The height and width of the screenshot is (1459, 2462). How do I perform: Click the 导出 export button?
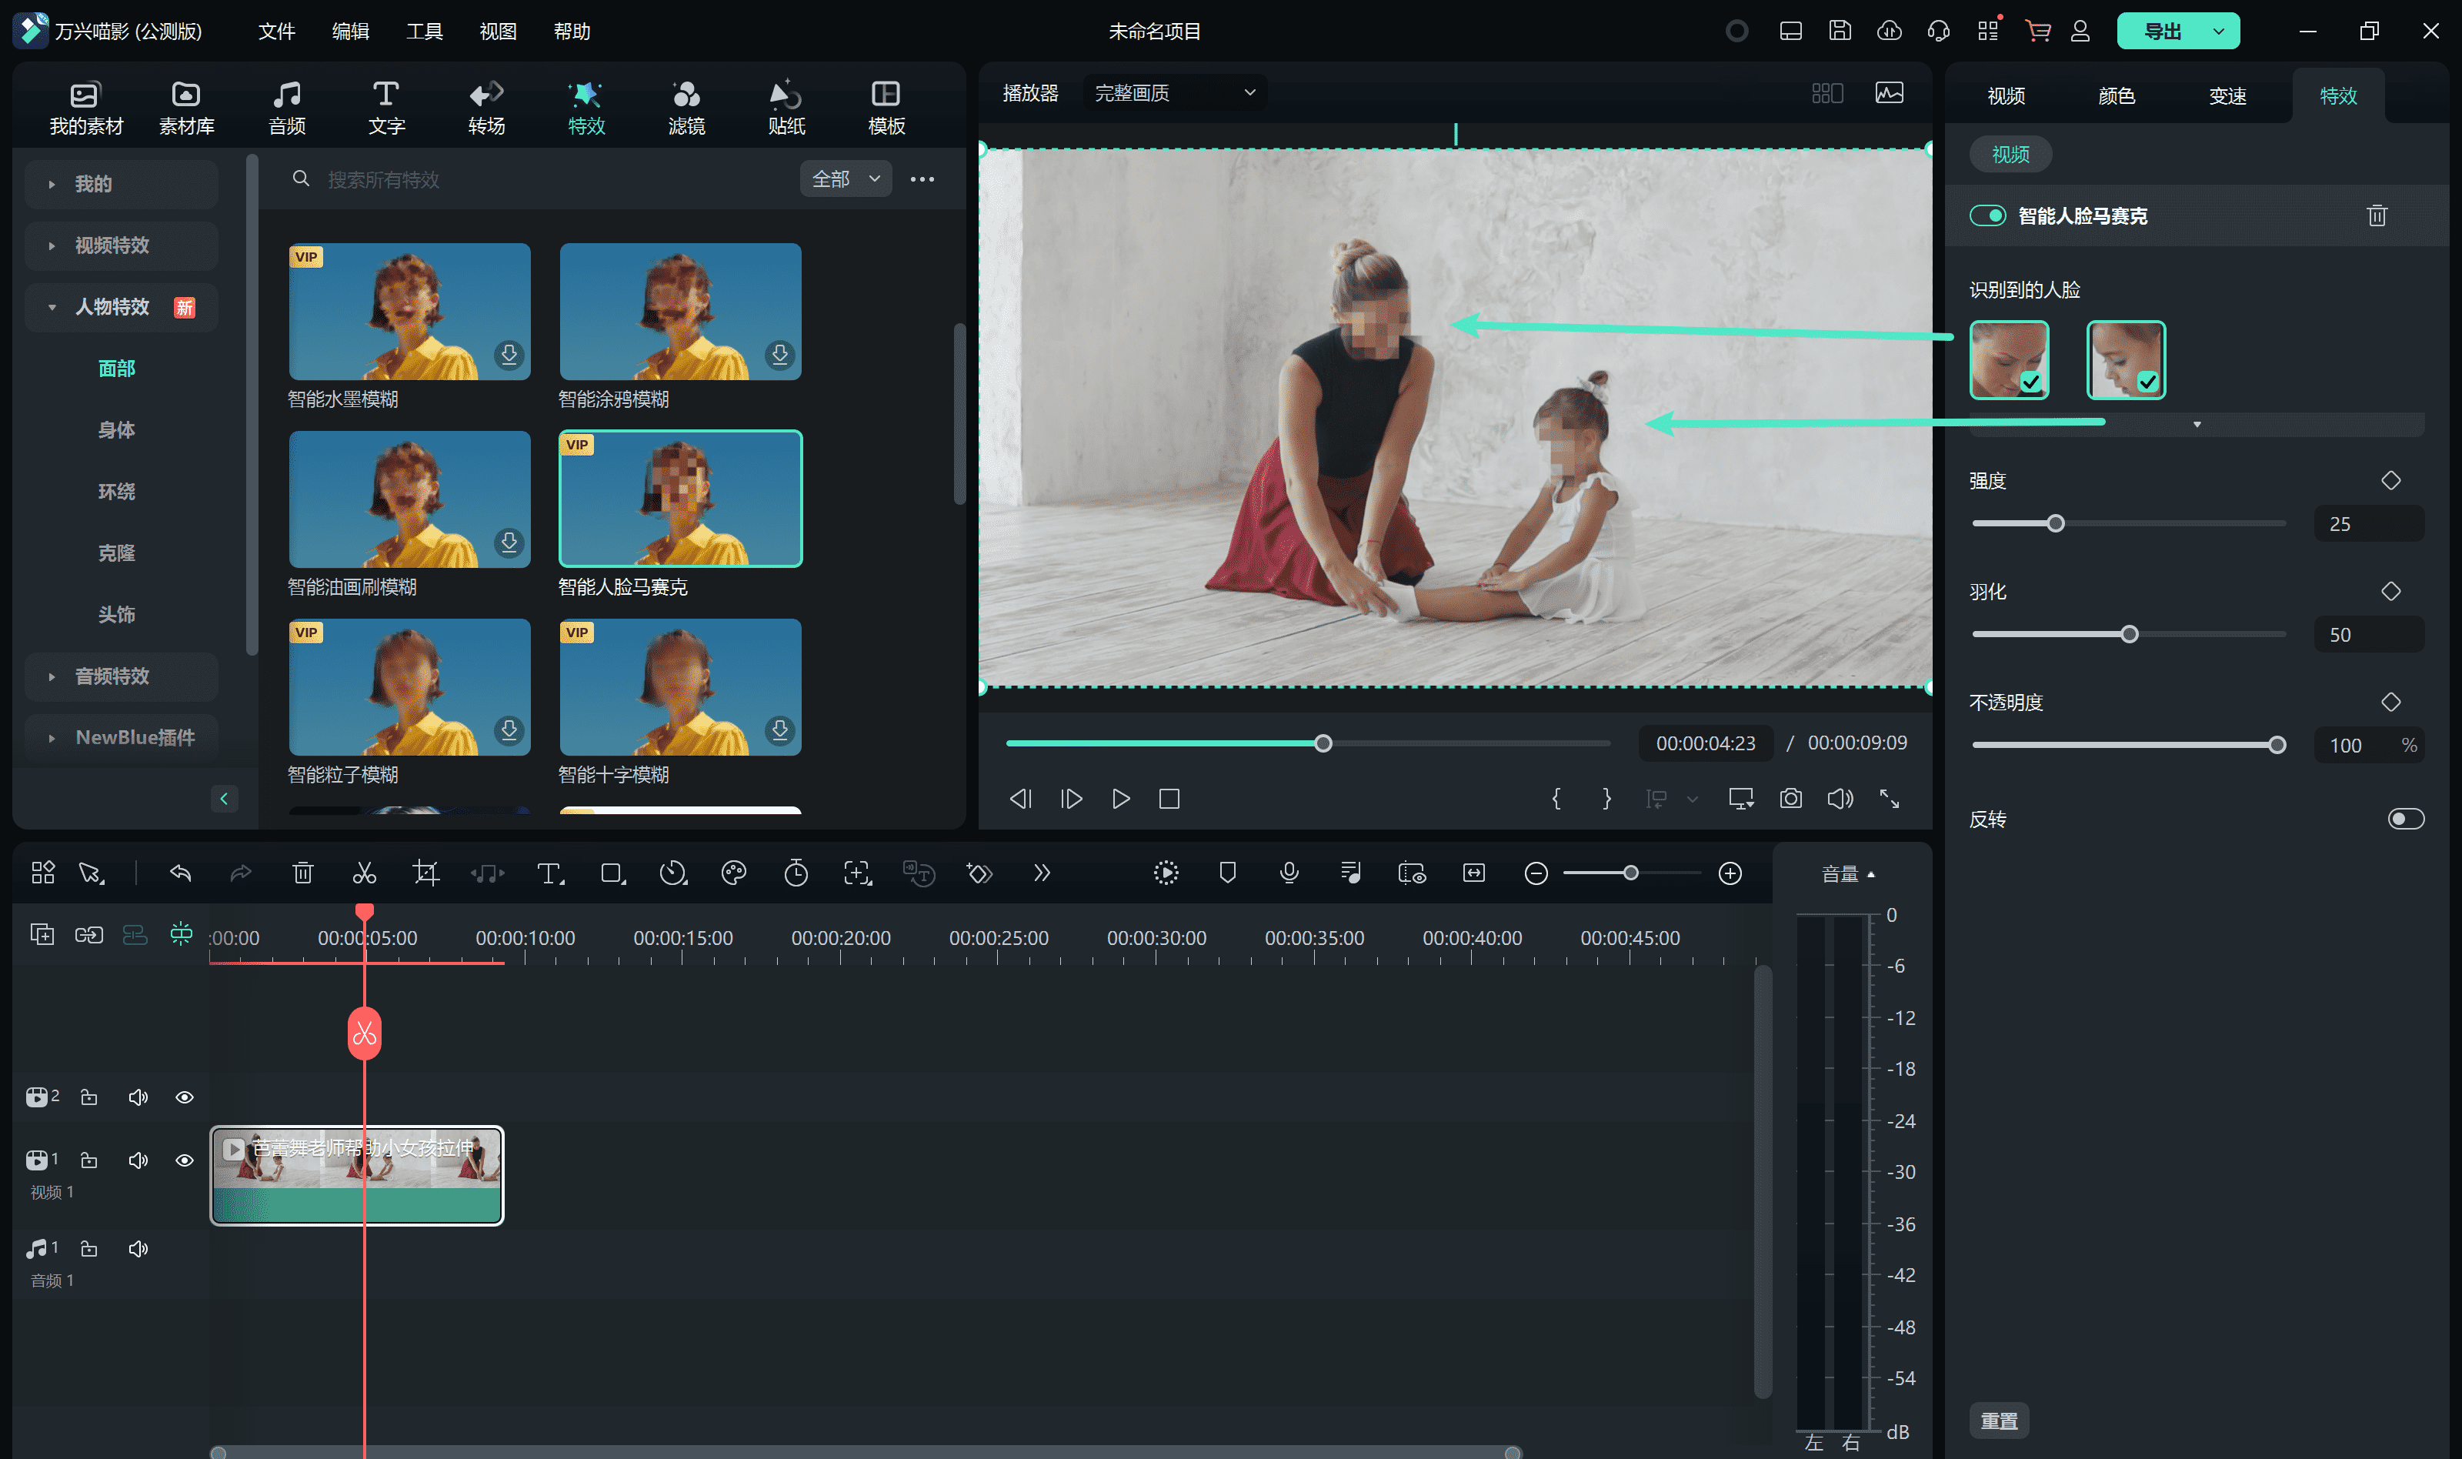tap(2161, 32)
